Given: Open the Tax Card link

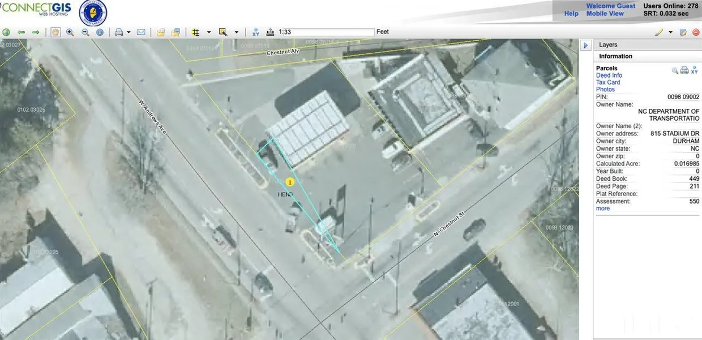Looking at the screenshot, I should tap(607, 82).
